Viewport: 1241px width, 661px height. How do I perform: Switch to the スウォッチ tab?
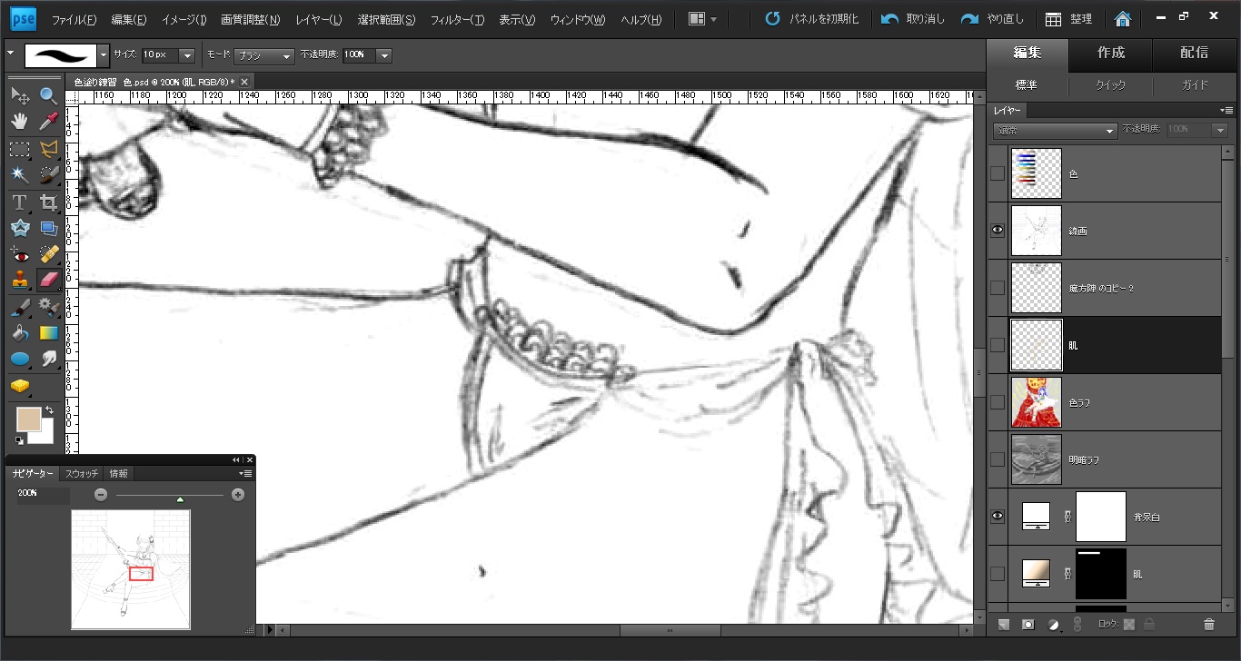pyautogui.click(x=81, y=473)
